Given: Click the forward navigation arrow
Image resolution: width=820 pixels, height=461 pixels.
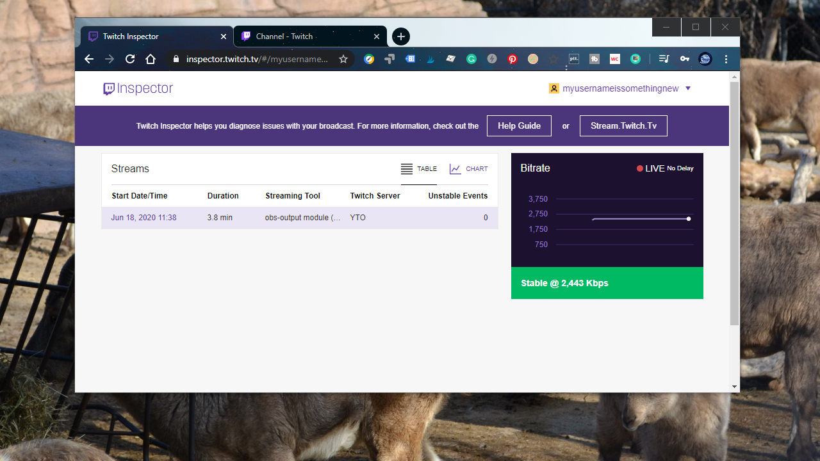Looking at the screenshot, I should point(110,59).
